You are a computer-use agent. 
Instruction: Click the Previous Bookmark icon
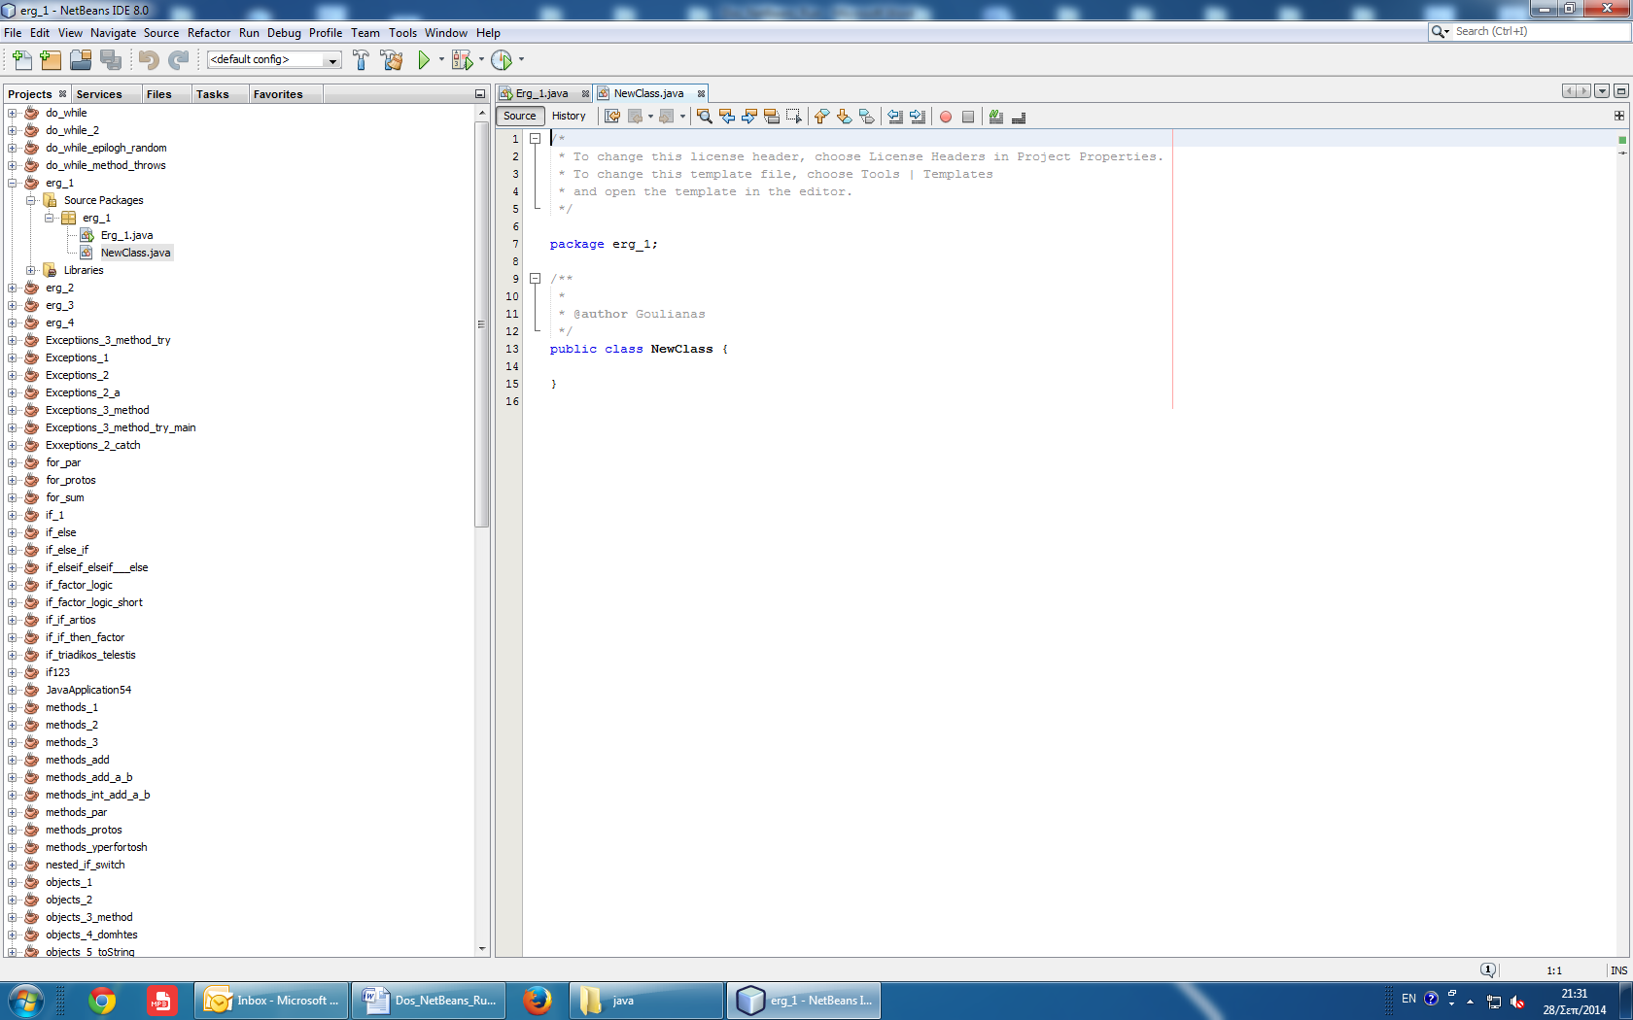(822, 117)
